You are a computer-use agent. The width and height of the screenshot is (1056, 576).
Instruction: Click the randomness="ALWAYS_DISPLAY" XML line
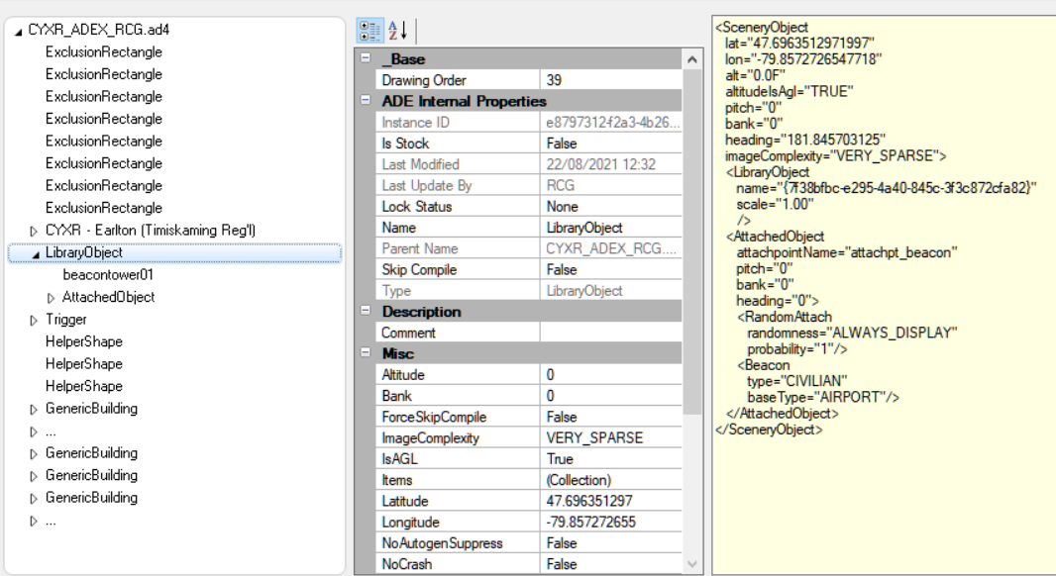852,334
